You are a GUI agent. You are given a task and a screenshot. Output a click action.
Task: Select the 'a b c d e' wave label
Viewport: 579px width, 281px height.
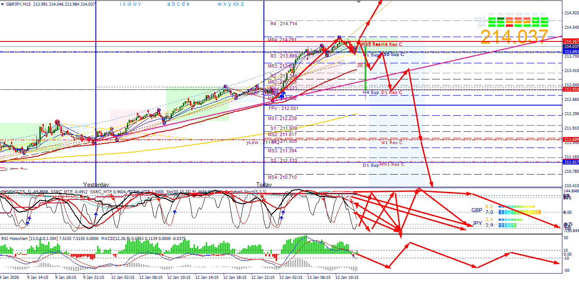click(179, 4)
